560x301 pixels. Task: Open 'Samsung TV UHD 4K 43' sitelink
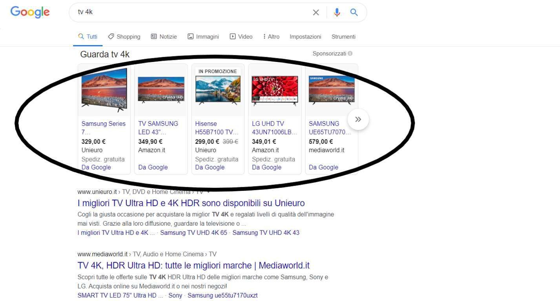(266, 233)
